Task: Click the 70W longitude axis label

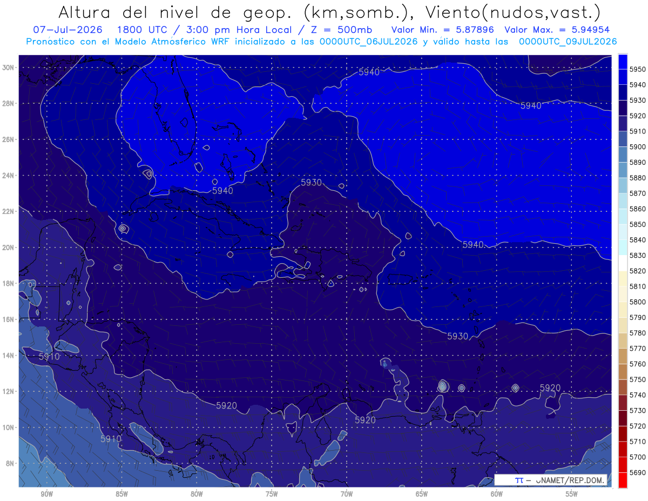Action: [347, 495]
